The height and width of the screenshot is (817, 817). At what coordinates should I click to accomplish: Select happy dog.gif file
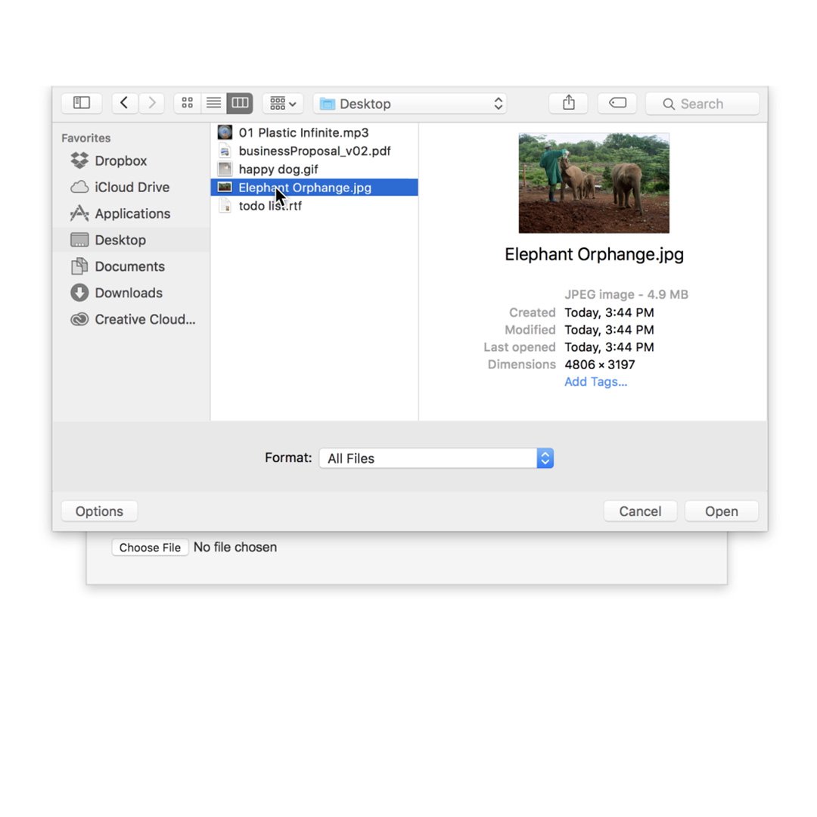(x=314, y=169)
